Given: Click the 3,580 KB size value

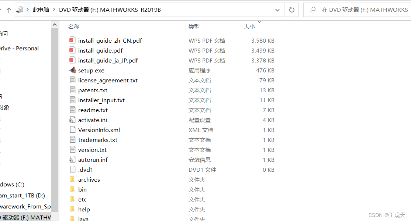Looking at the screenshot, I should click(263, 41).
